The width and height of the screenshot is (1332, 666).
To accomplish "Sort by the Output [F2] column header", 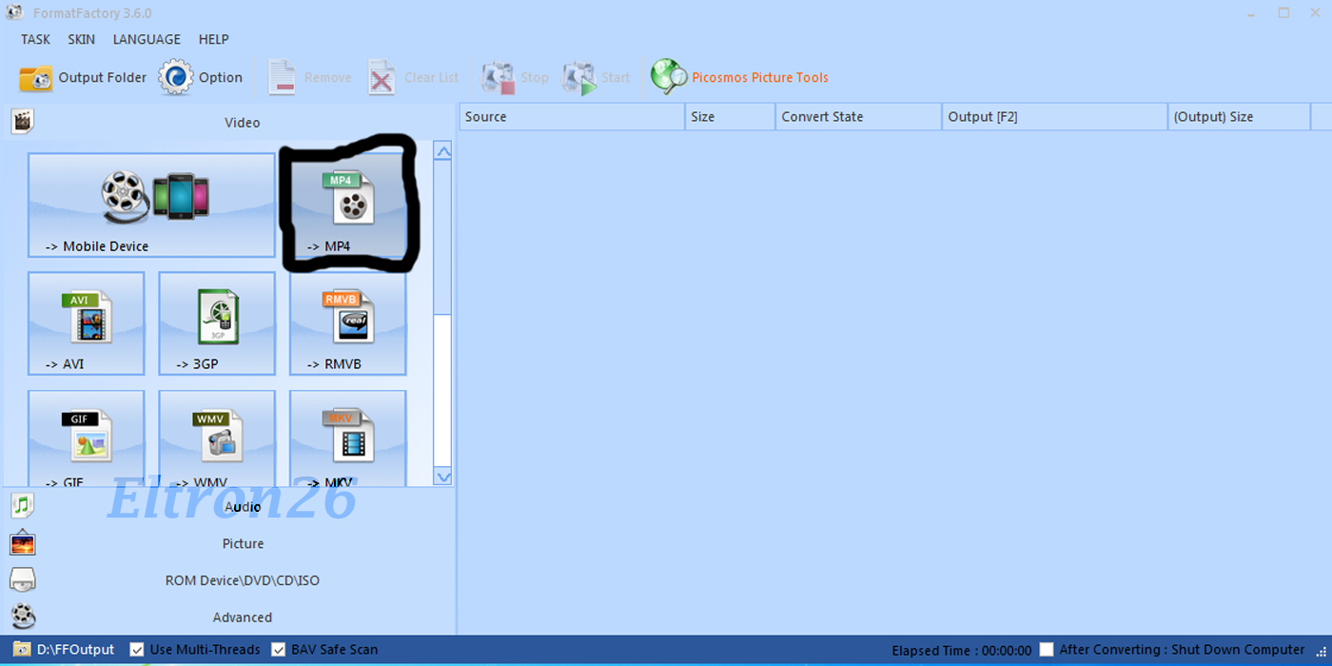I will click(x=1055, y=117).
